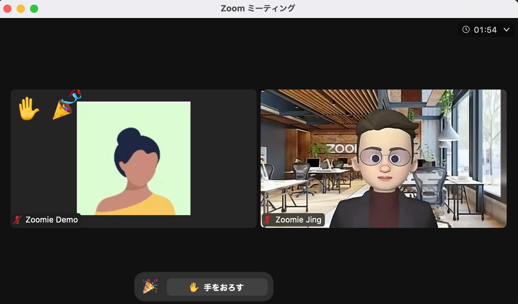Image resolution: width=518 pixels, height=304 pixels.
Task: Click the Zoomie Demo name label
Action: pos(52,220)
